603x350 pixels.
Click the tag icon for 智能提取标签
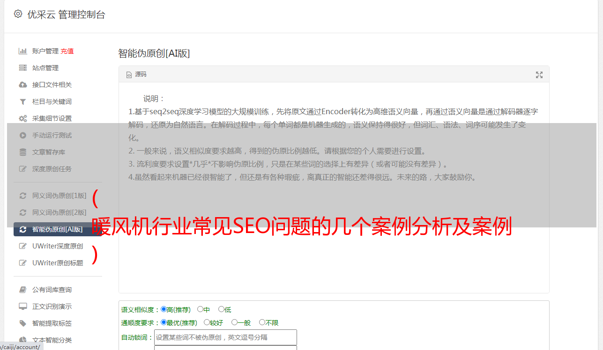pos(22,323)
